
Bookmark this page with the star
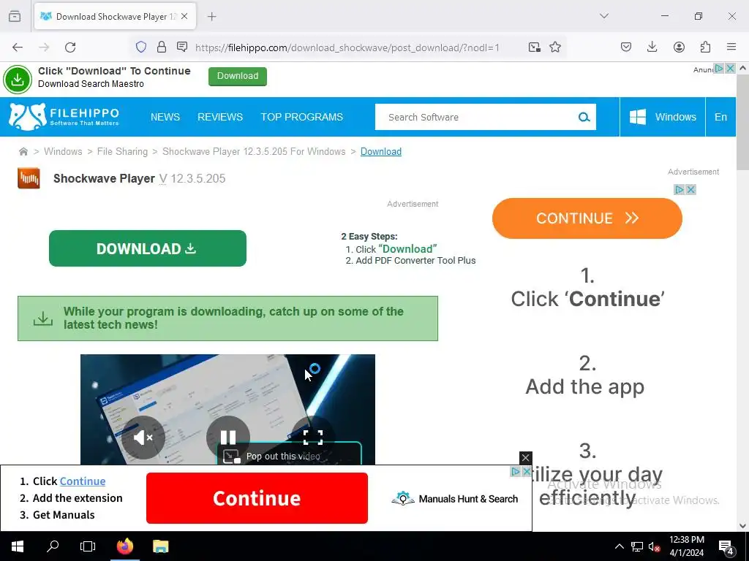coord(555,47)
